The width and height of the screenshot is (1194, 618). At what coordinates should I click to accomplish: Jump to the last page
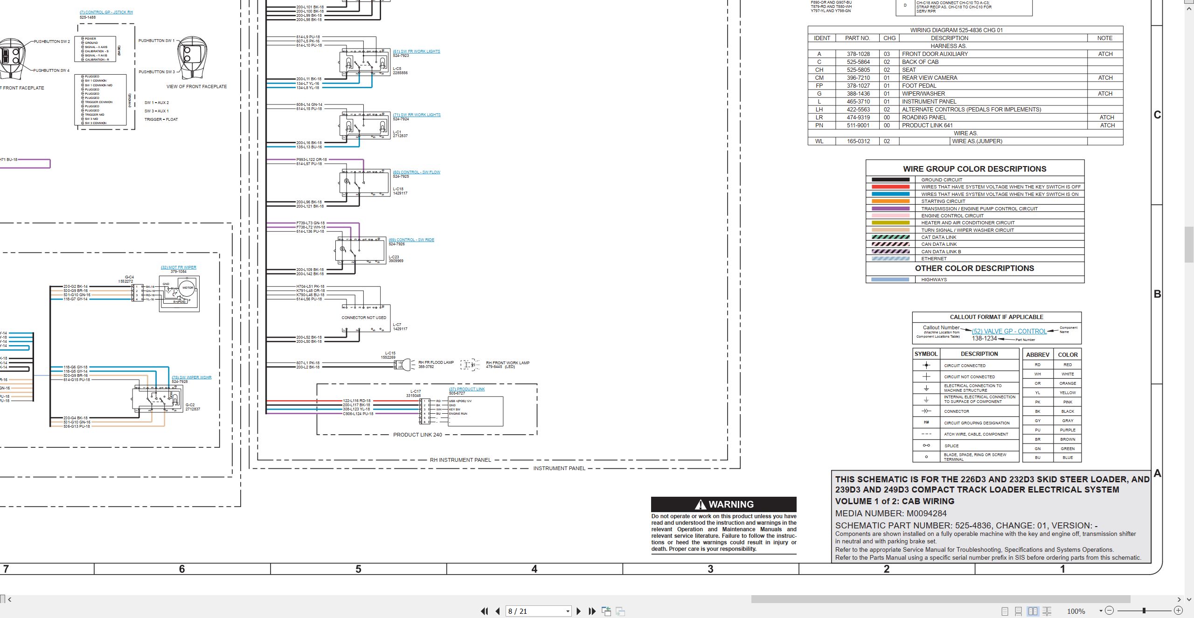pyautogui.click(x=592, y=611)
